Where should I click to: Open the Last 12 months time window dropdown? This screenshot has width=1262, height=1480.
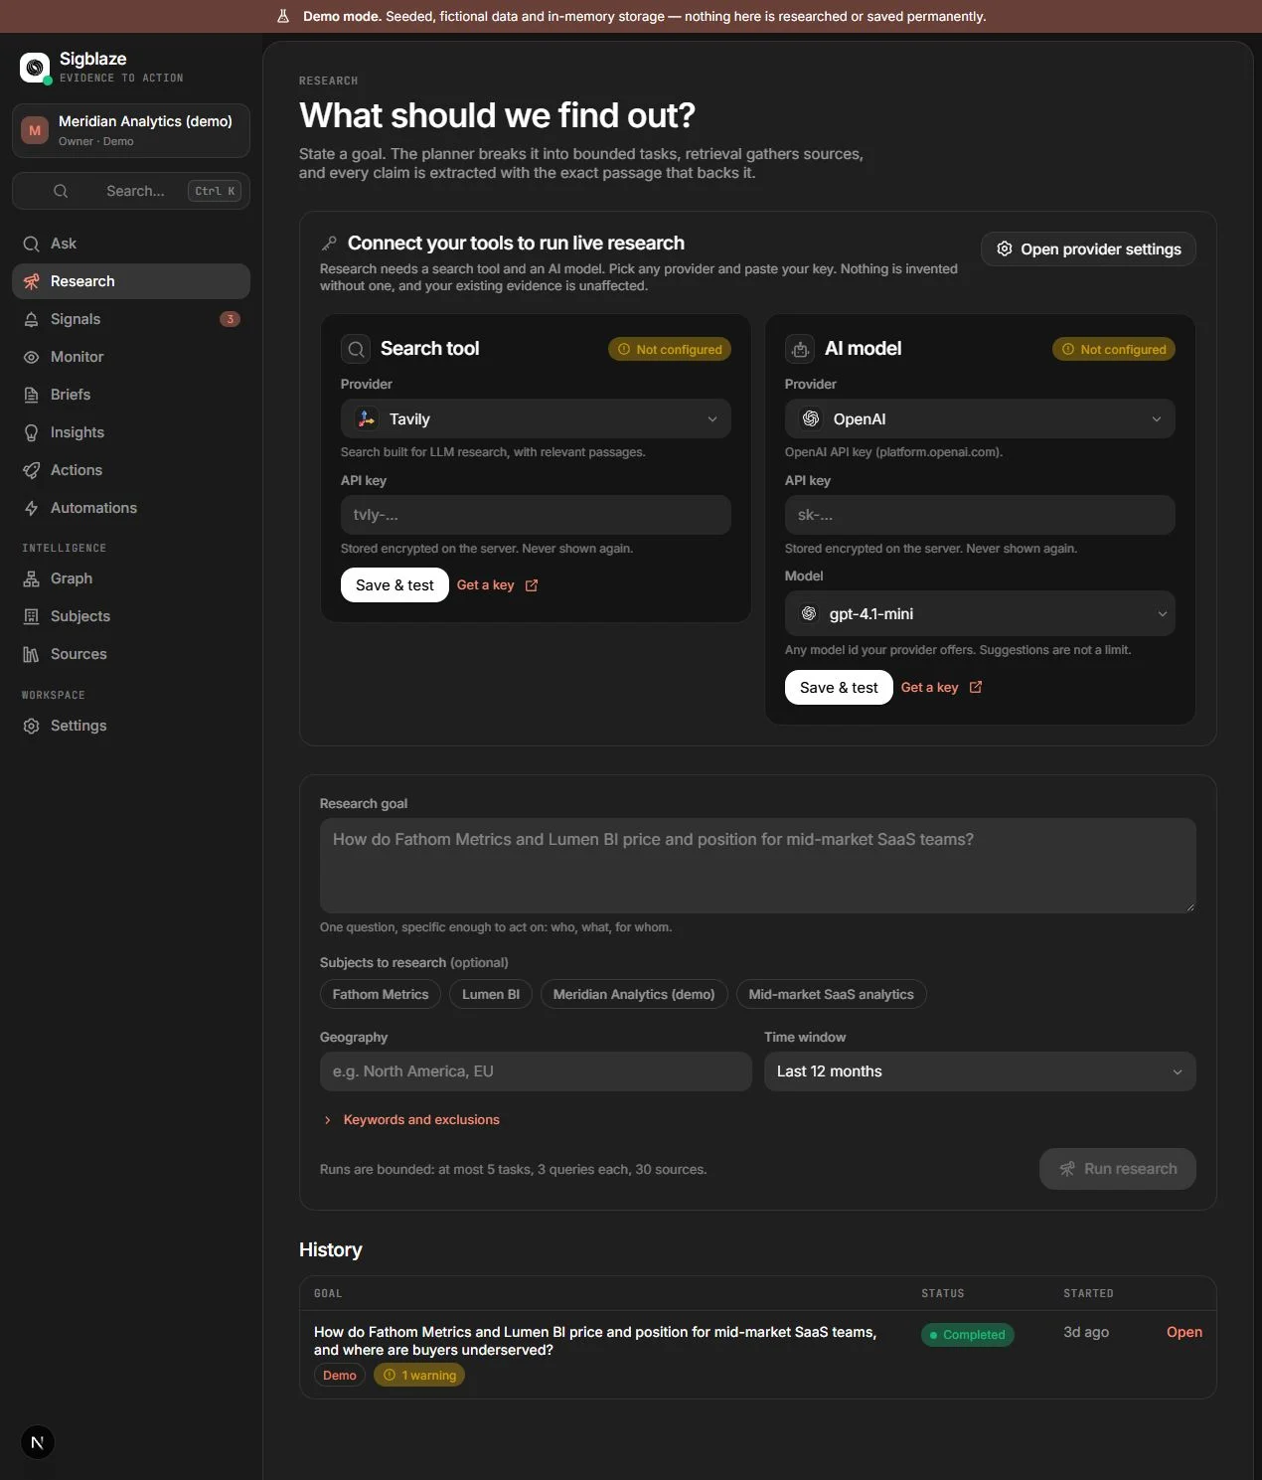[980, 1071]
